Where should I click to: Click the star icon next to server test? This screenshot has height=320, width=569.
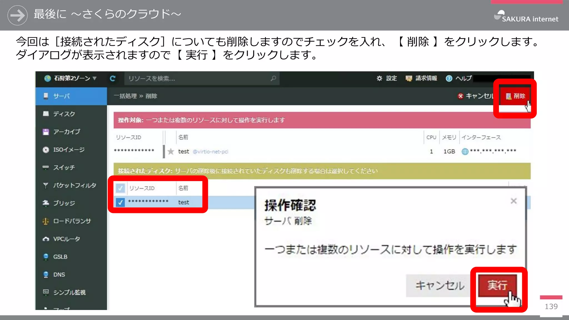(171, 151)
